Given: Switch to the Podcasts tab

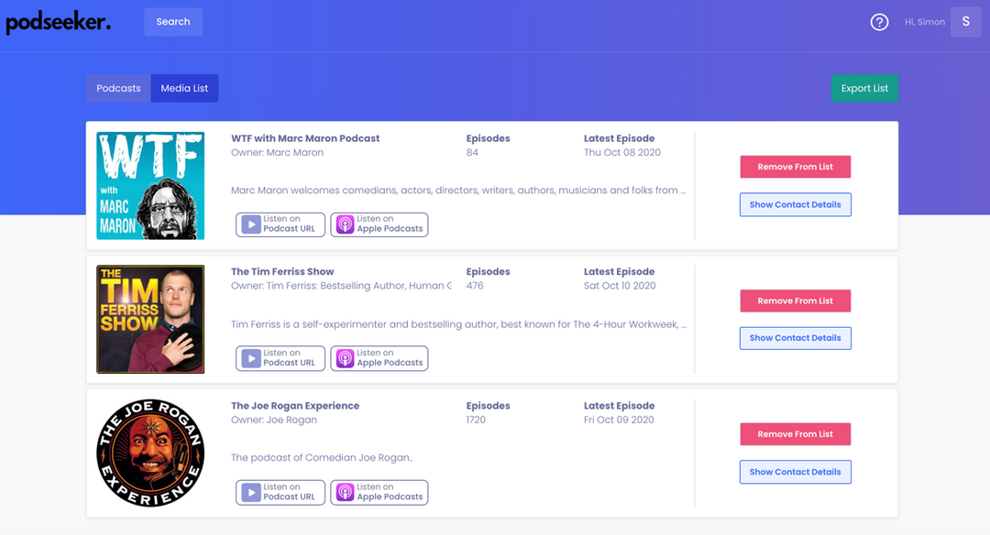Looking at the screenshot, I should (118, 89).
